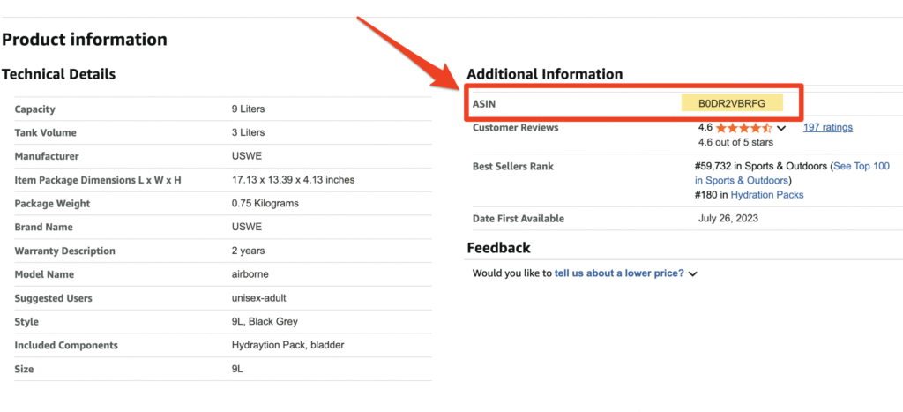Click the orange star rating icons

(x=744, y=128)
